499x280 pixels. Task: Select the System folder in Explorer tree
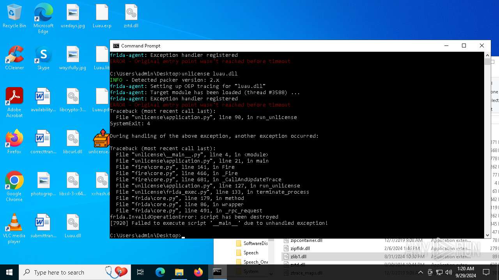click(251, 271)
